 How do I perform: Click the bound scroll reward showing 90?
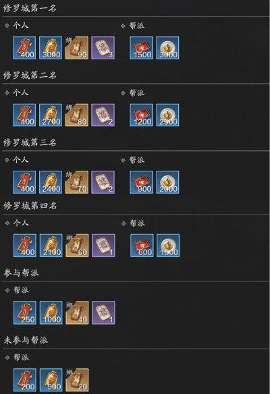coord(77,48)
